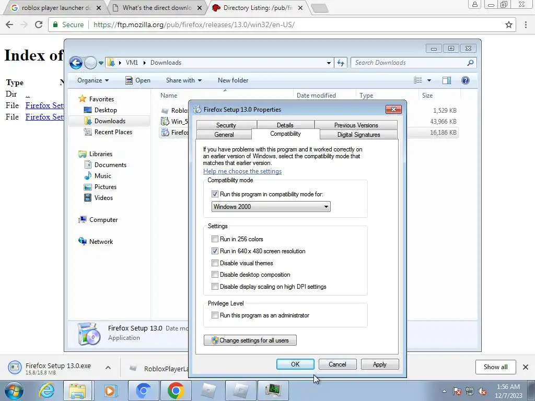This screenshot has width=535, height=401.
Task: Toggle the Explorer preview pane icon
Action: 447,80
